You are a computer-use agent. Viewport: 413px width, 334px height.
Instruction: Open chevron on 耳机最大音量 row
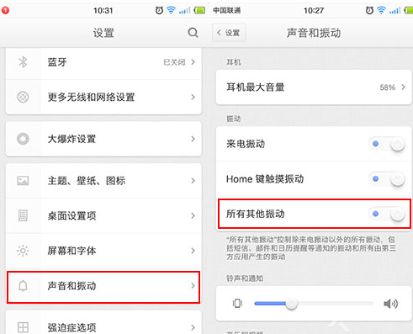point(403,87)
